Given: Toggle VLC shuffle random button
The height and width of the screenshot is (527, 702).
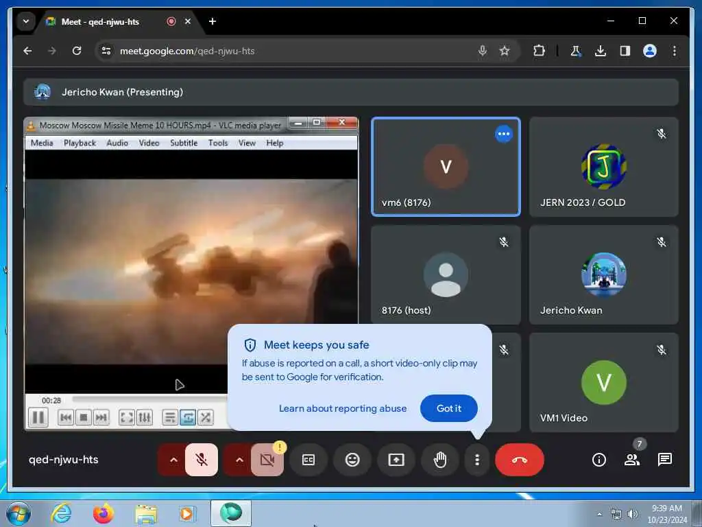Looking at the screenshot, I should pos(206,418).
